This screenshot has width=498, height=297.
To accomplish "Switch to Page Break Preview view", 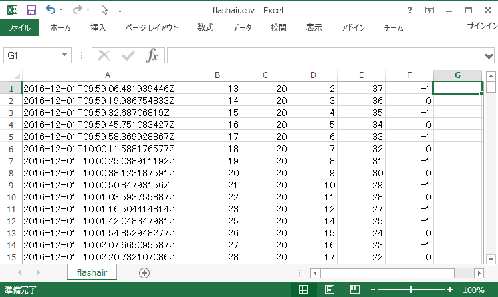I will [x=354, y=290].
